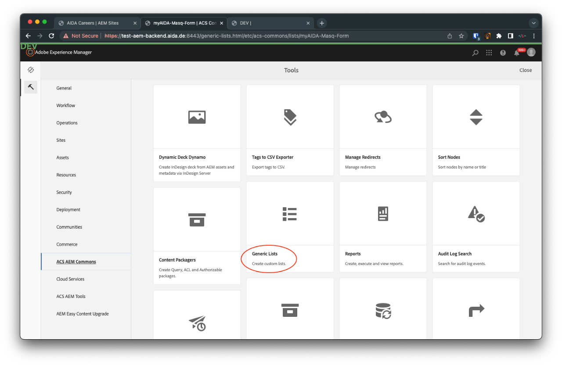Click the browser address bar URL
562x366 pixels.
228,36
